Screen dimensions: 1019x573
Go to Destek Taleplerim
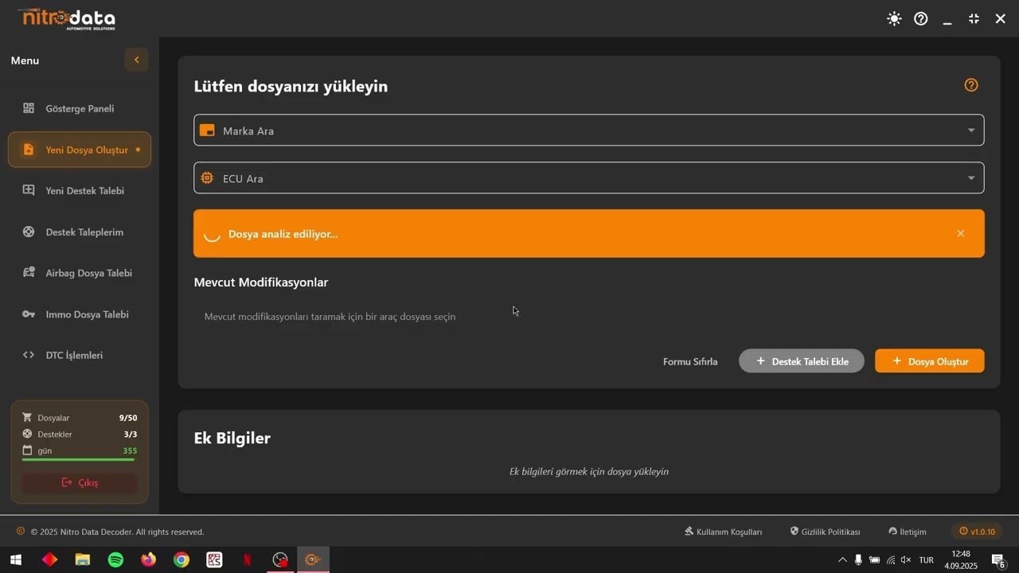pyautogui.click(x=80, y=232)
